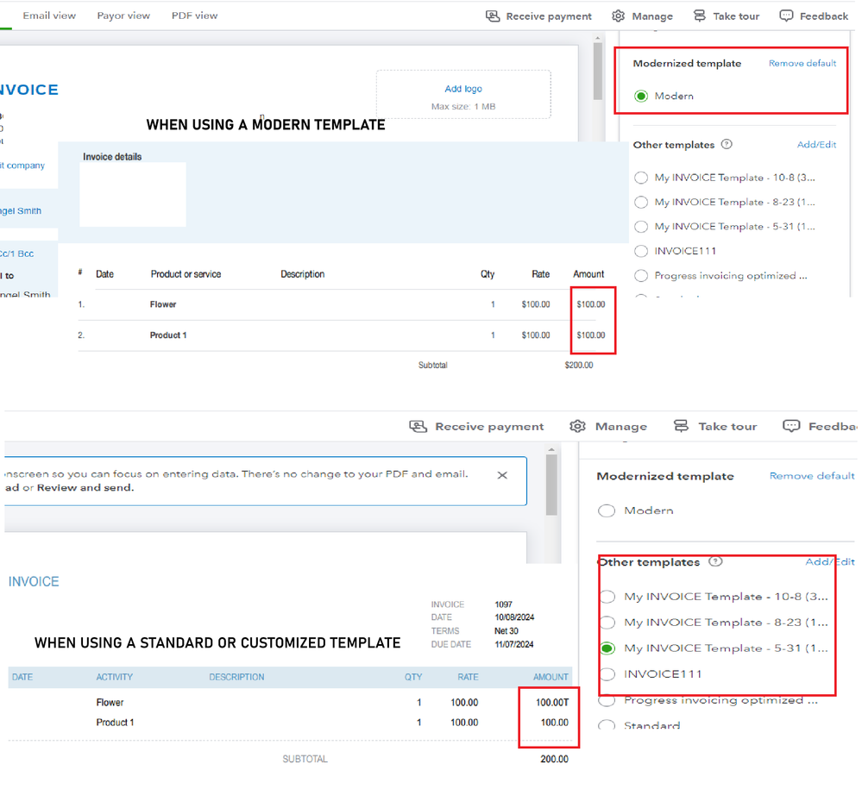Viewport: 862px width, 795px height.
Task: Click Take tour icon in top toolbar
Action: [699, 16]
